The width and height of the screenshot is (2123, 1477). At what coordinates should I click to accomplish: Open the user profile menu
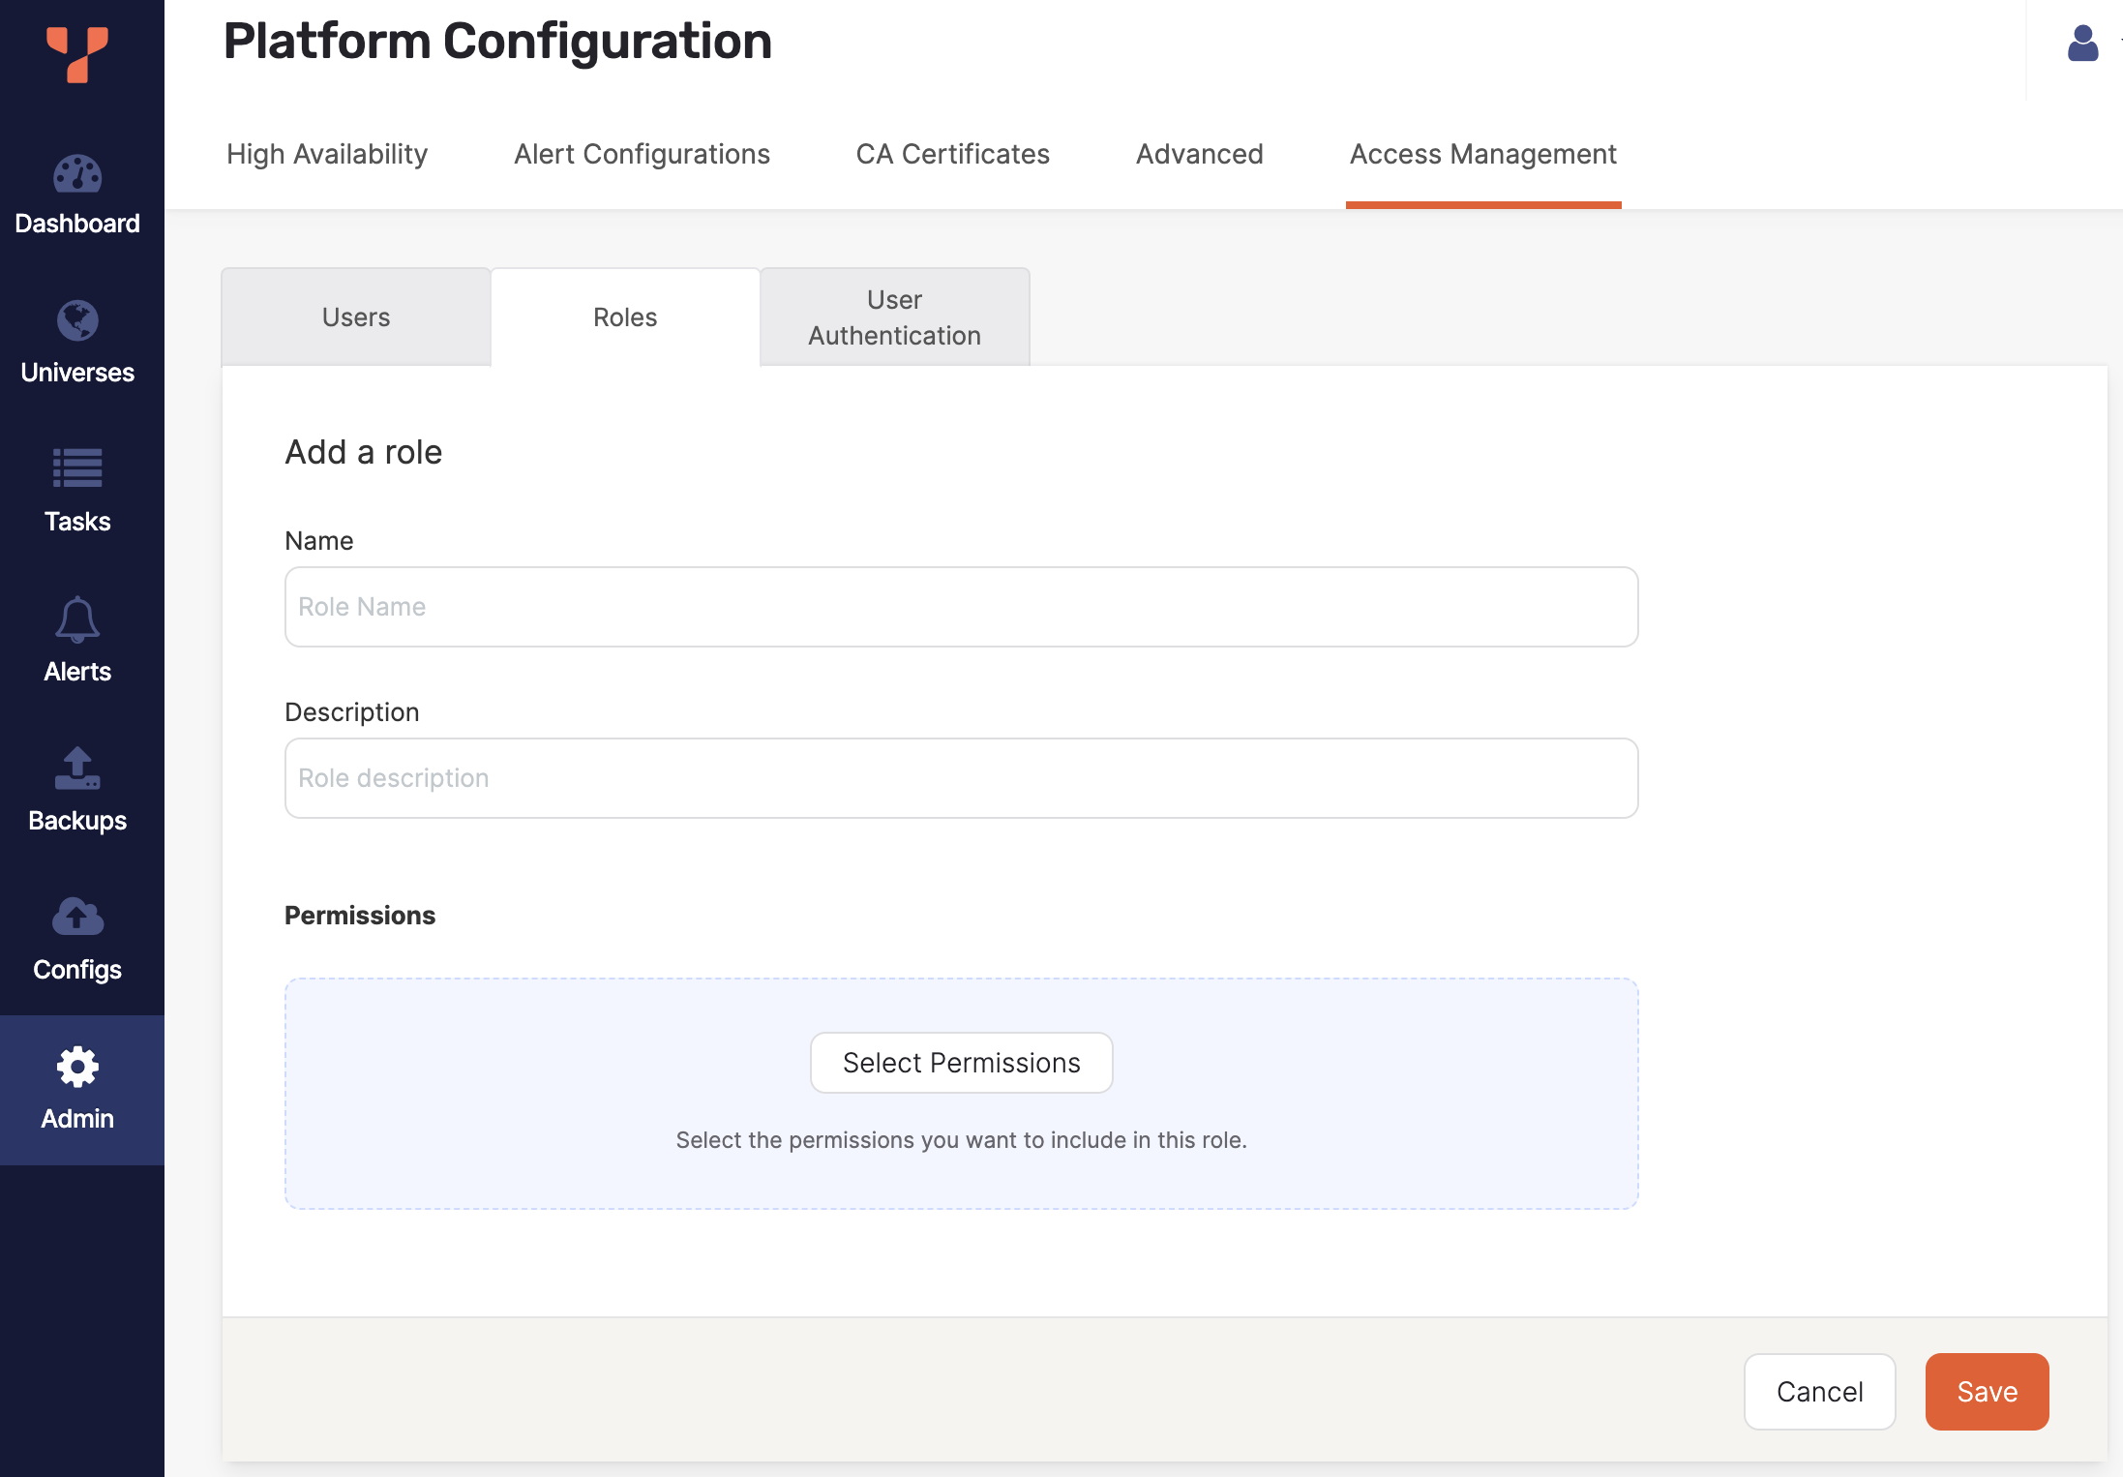pyautogui.click(x=2082, y=45)
